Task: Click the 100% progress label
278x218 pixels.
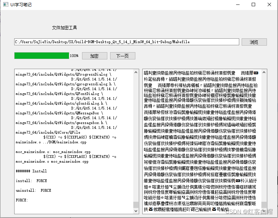Action: click(x=74, y=56)
